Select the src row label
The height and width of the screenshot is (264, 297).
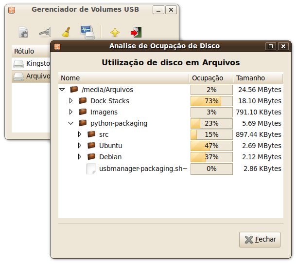(104, 134)
